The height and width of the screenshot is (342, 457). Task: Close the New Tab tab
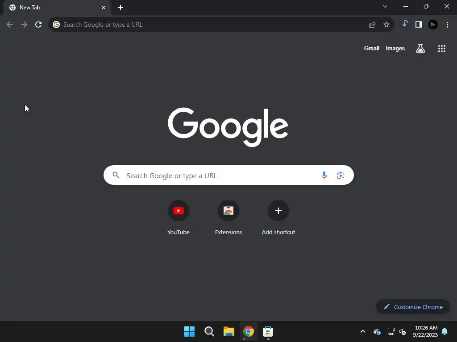coord(104,8)
